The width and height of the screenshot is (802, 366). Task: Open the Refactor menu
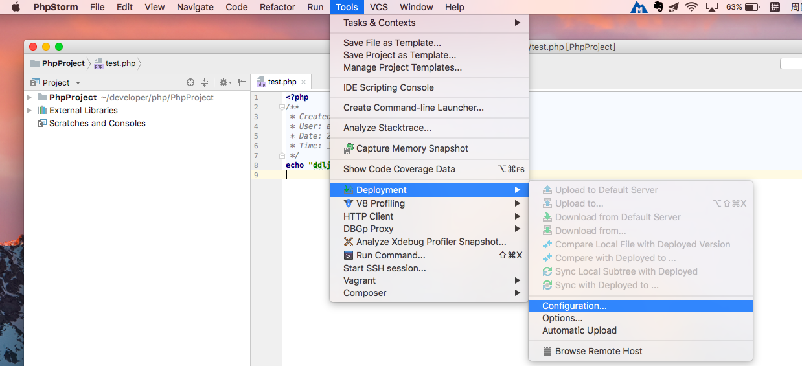coord(278,7)
